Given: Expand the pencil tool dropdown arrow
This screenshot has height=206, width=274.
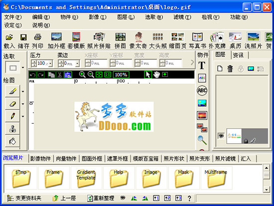Looking at the screenshot, I should tap(23, 116).
